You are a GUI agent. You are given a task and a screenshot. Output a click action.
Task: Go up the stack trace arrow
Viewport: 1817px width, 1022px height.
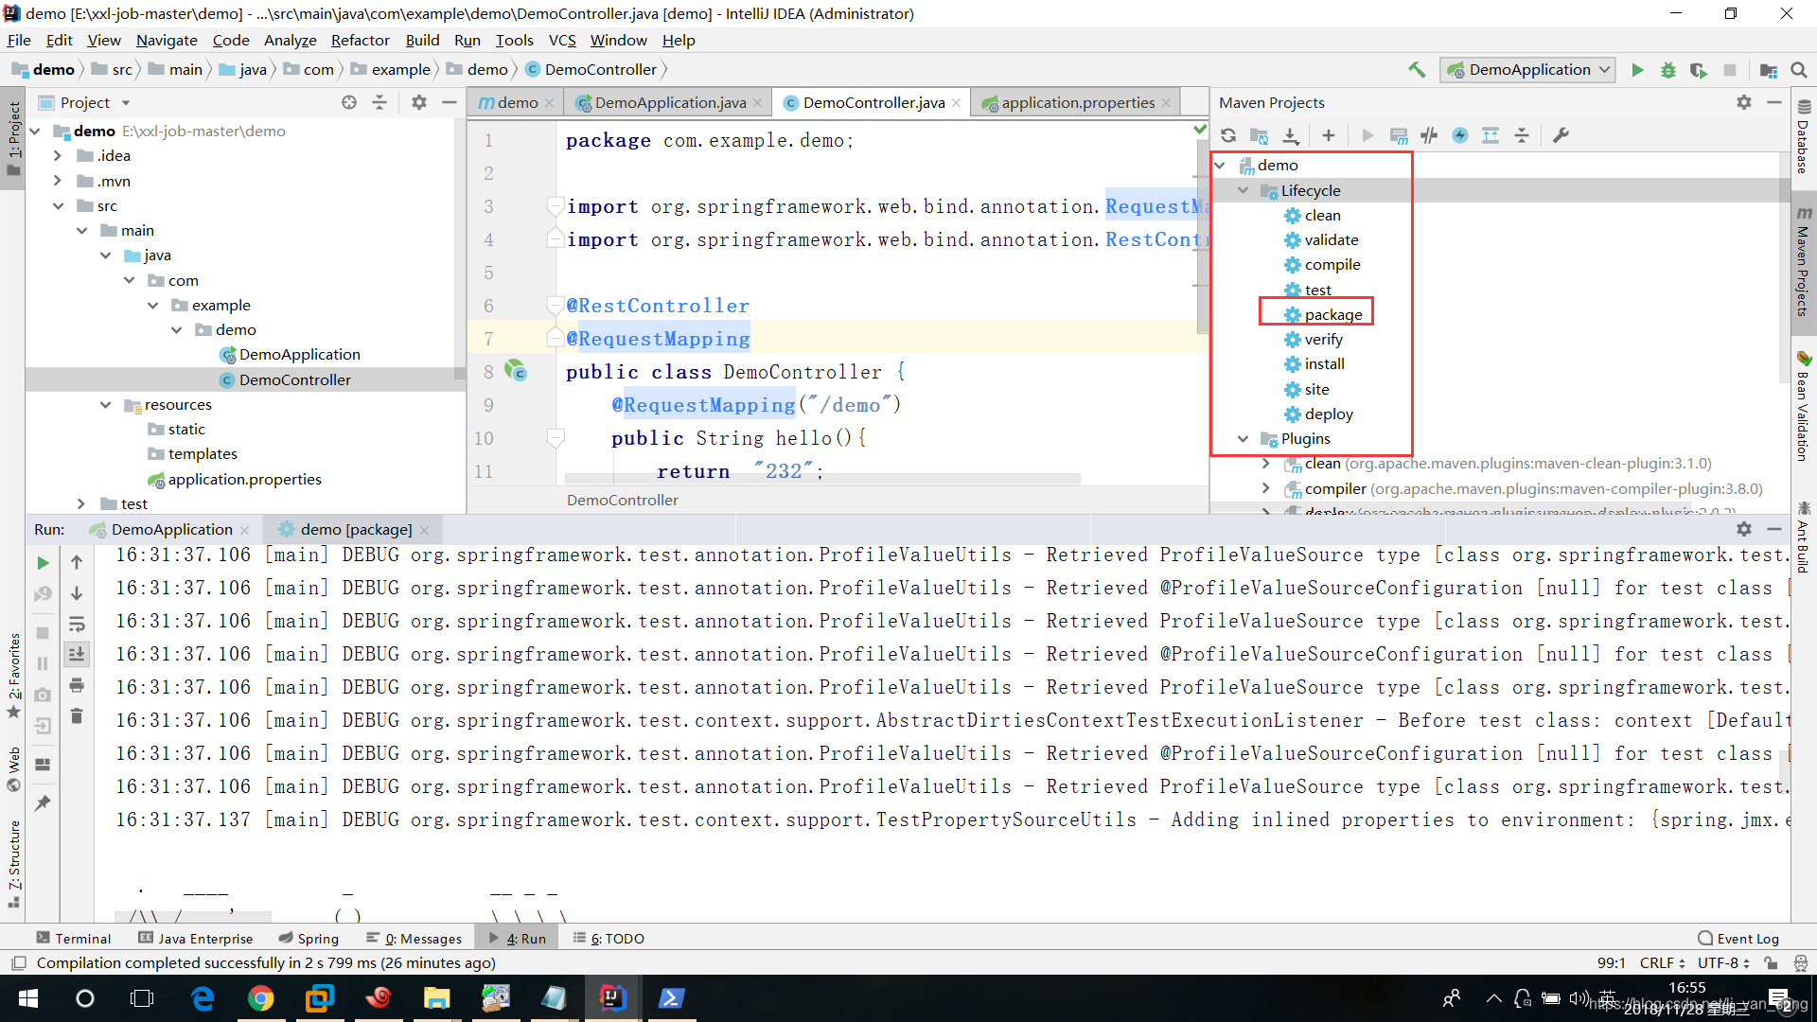click(77, 562)
